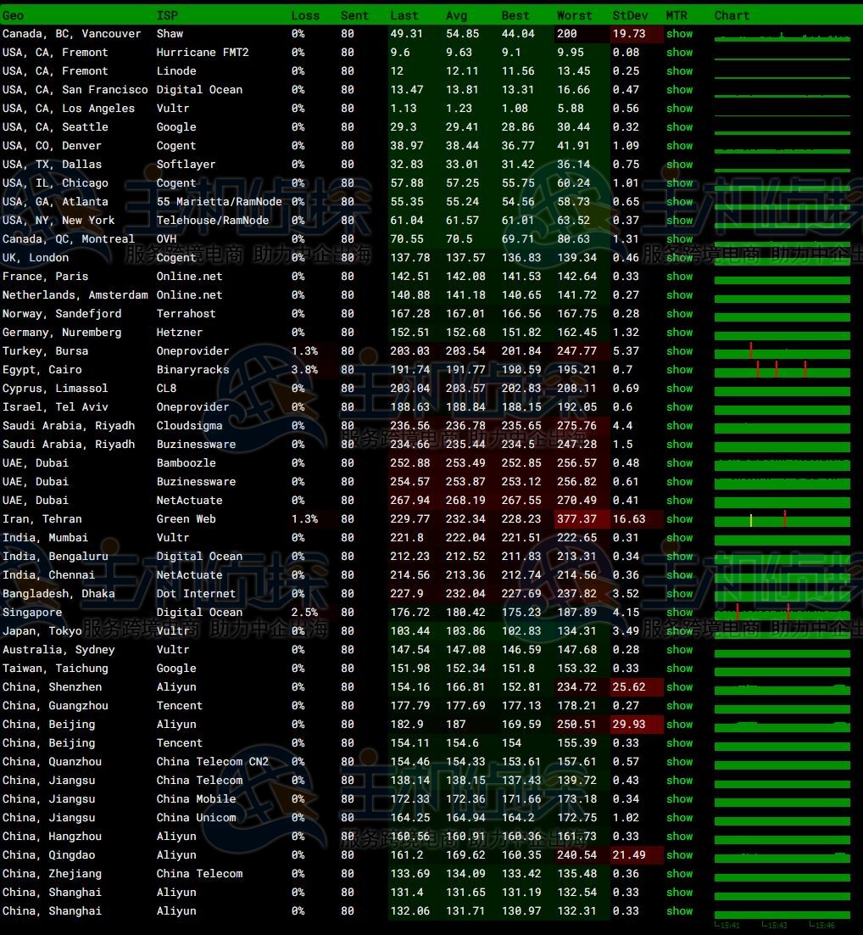Click latency chart for Iran, Tehran row
Image resolution: width=863 pixels, height=935 pixels.
(x=782, y=519)
